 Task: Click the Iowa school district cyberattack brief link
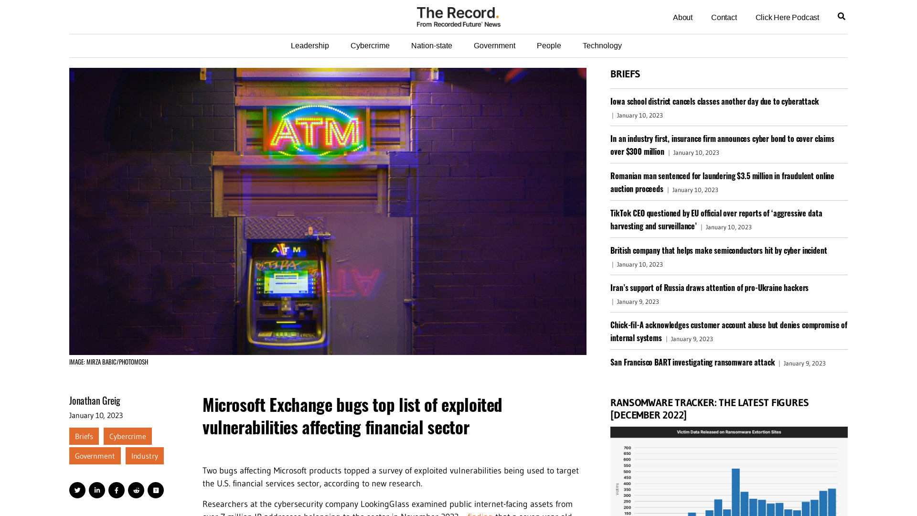(714, 101)
